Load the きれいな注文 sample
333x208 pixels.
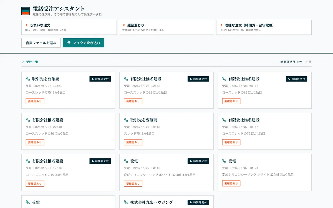[x=69, y=27]
